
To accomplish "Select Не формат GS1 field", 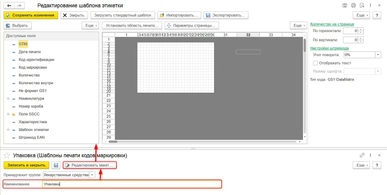I will click(x=33, y=91).
